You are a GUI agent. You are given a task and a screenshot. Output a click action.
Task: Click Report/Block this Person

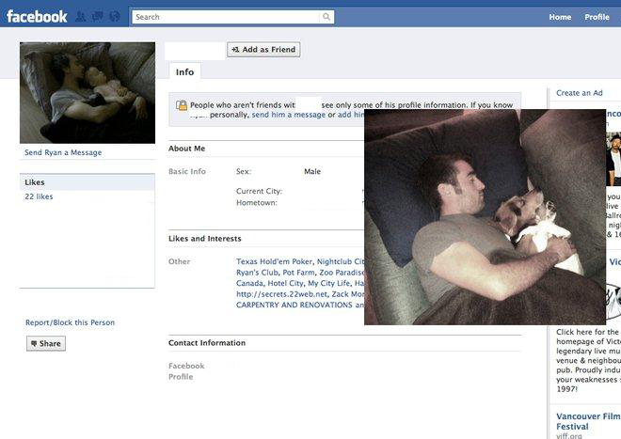71,322
